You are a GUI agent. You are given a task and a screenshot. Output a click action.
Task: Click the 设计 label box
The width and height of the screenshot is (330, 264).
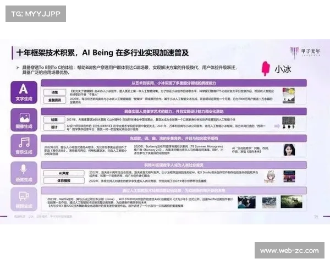(54, 127)
